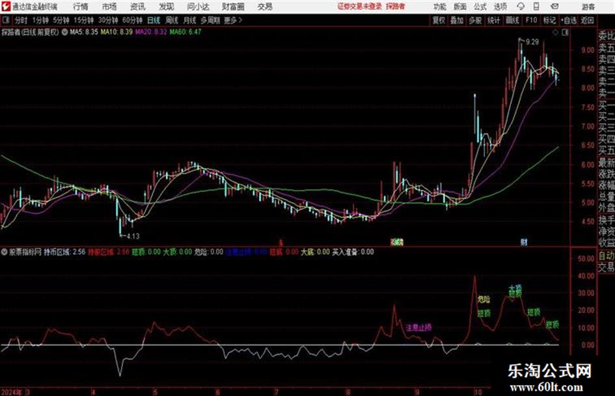The width and height of the screenshot is (615, 396).
Task: Click the 多股 multi-stock button
Action: tap(475, 20)
